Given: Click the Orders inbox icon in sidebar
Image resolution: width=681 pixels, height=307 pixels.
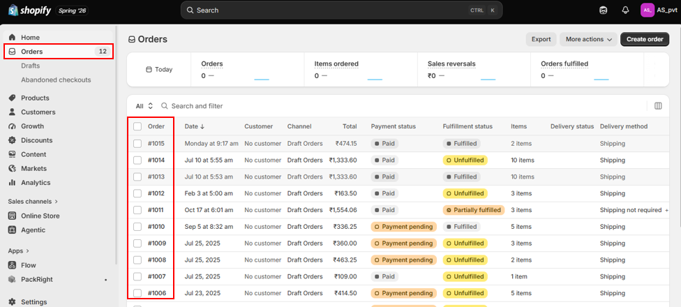Looking at the screenshot, I should pyautogui.click(x=12, y=51).
